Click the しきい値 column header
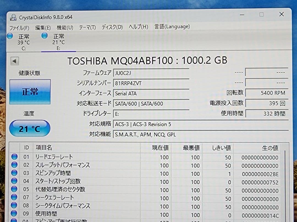This screenshot has height=222, width=297. [218, 148]
